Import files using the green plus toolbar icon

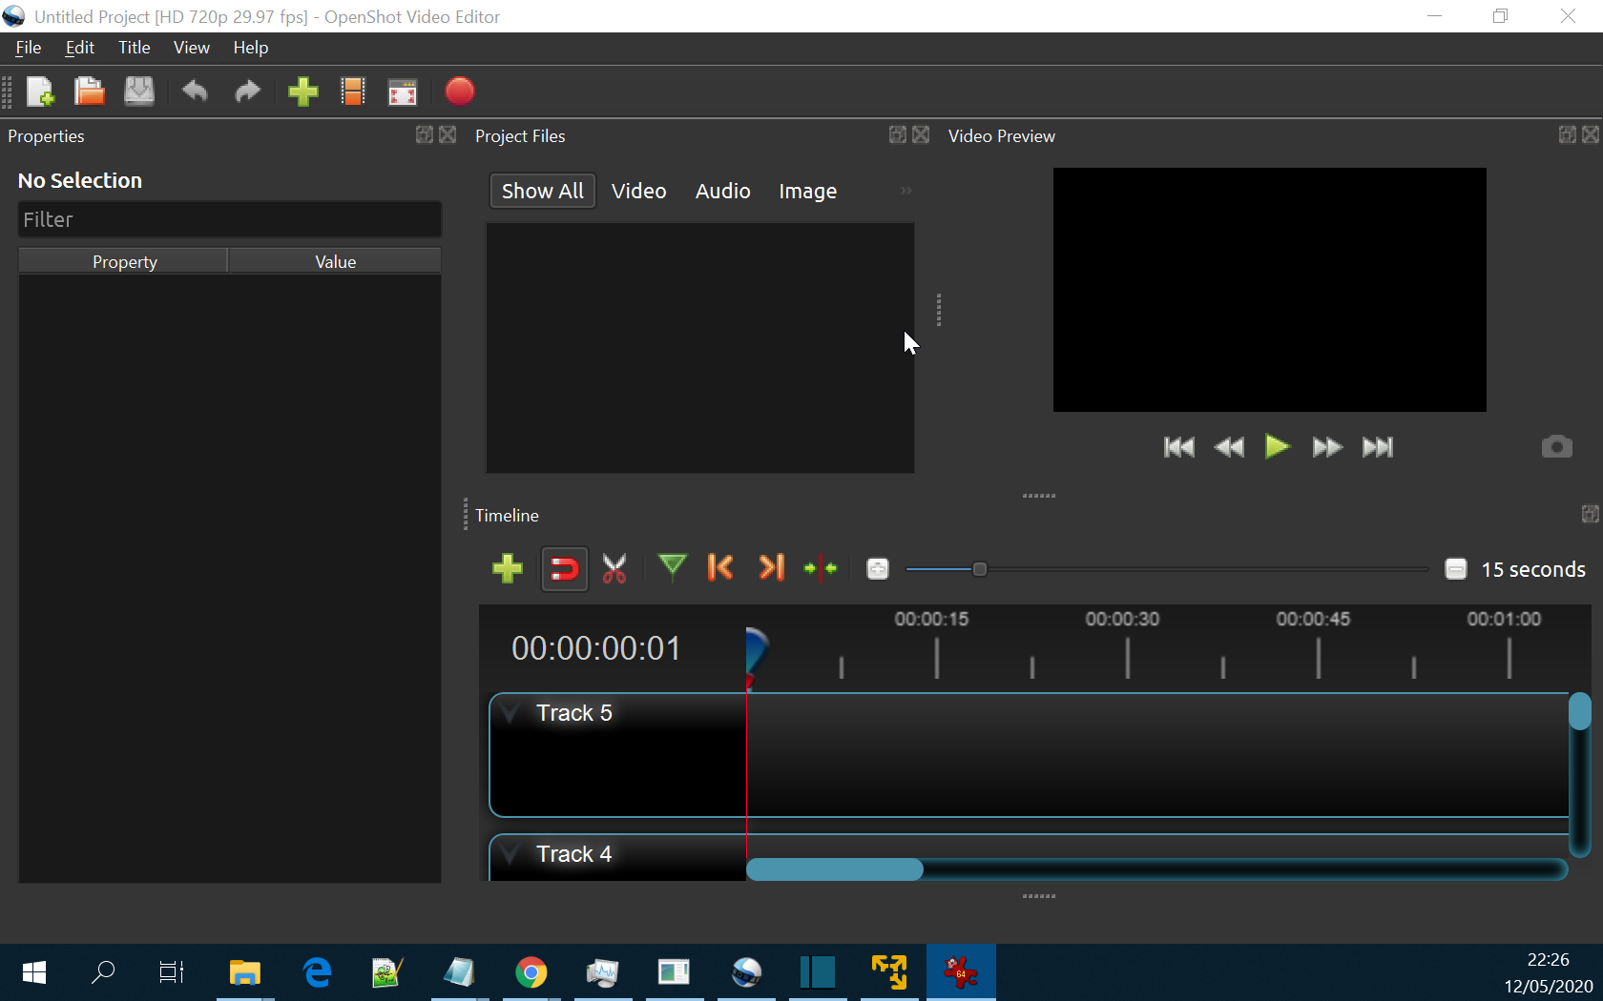(302, 92)
